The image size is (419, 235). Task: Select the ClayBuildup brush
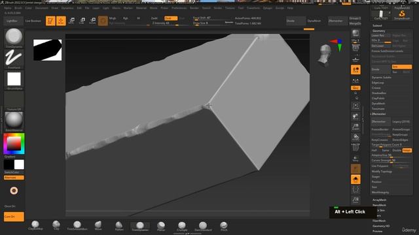point(35,225)
